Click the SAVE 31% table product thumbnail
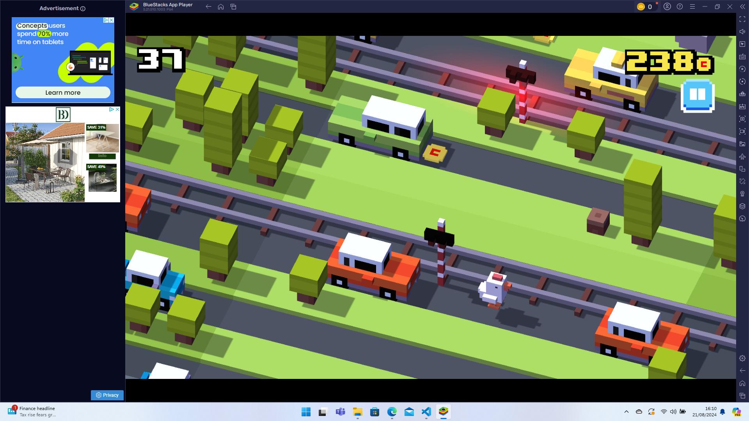 tap(103, 138)
